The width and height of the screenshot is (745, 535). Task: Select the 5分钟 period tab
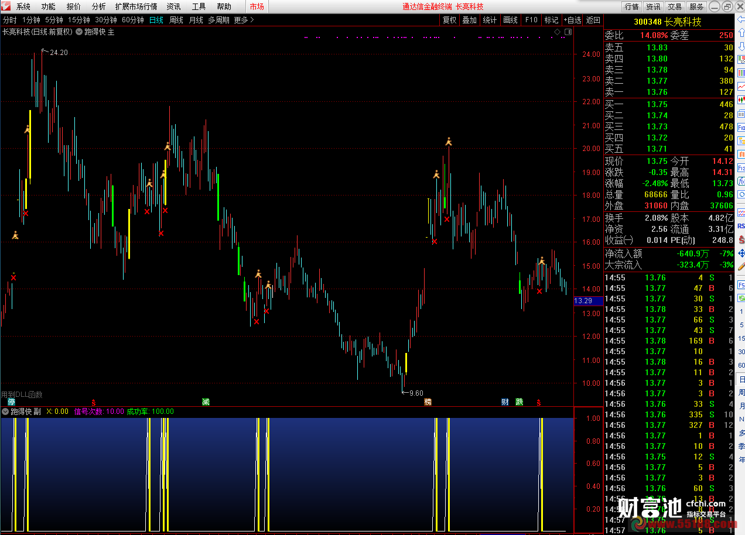[54, 20]
